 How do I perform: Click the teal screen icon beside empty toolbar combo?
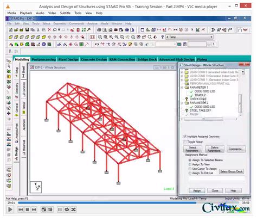coord(179,44)
